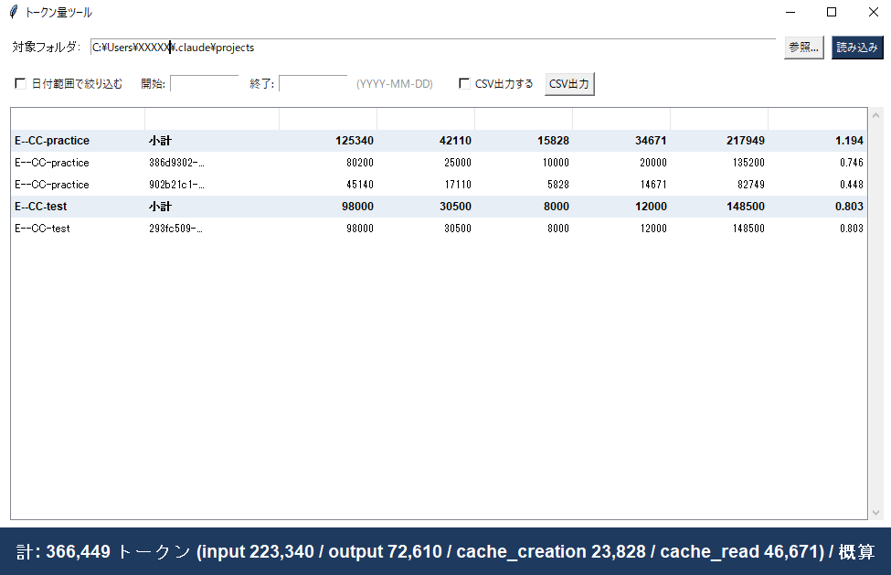Click the value 17110 in the table
Viewport: 891px width, 575px height.
[458, 185]
